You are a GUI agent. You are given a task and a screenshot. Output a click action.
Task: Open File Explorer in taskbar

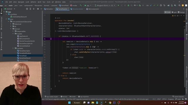click(x=93, y=103)
